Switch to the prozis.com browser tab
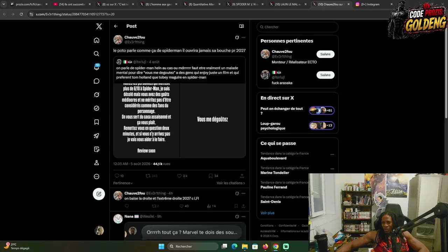 [x=29, y=4]
